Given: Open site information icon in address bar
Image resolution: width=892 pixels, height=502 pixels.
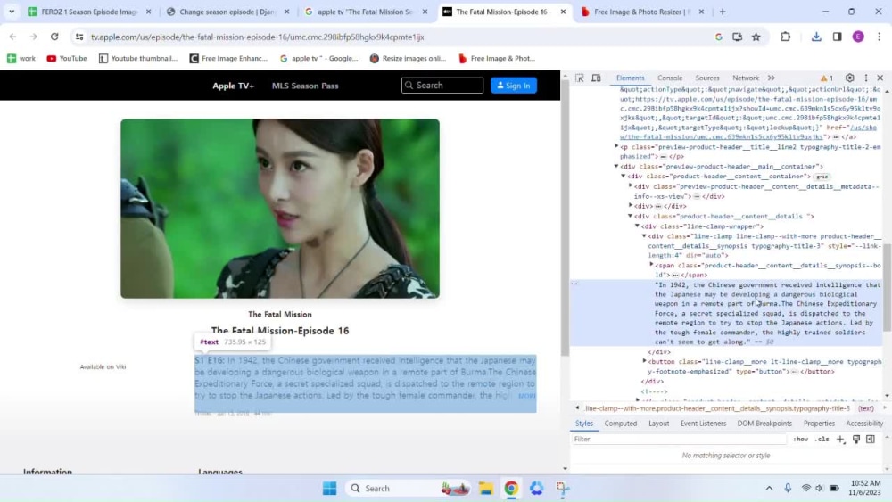Looking at the screenshot, I should pos(79,37).
